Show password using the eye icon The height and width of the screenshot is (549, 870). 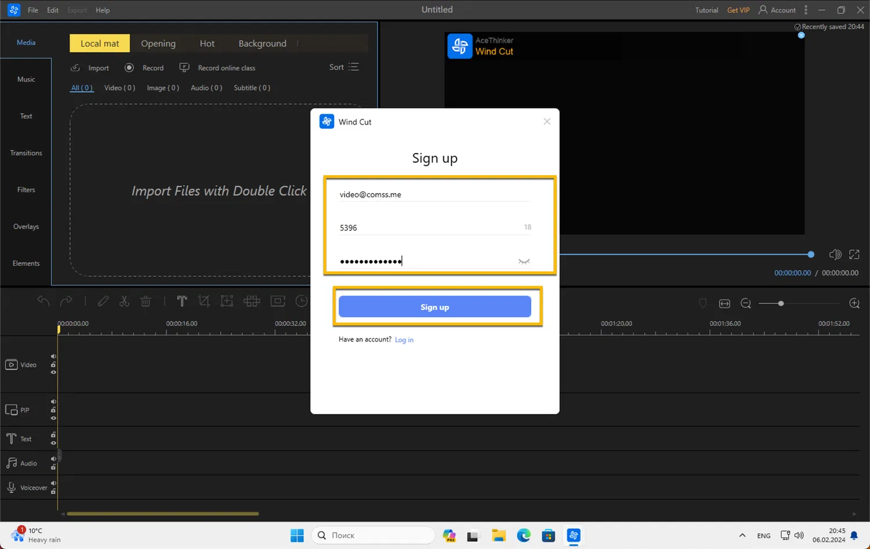coord(524,261)
